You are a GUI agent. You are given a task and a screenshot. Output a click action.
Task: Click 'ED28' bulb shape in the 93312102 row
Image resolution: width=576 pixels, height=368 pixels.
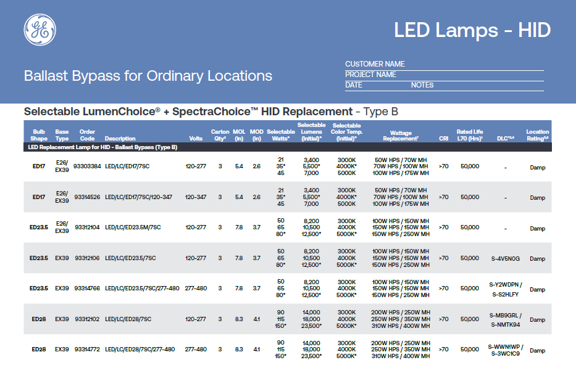(39, 319)
